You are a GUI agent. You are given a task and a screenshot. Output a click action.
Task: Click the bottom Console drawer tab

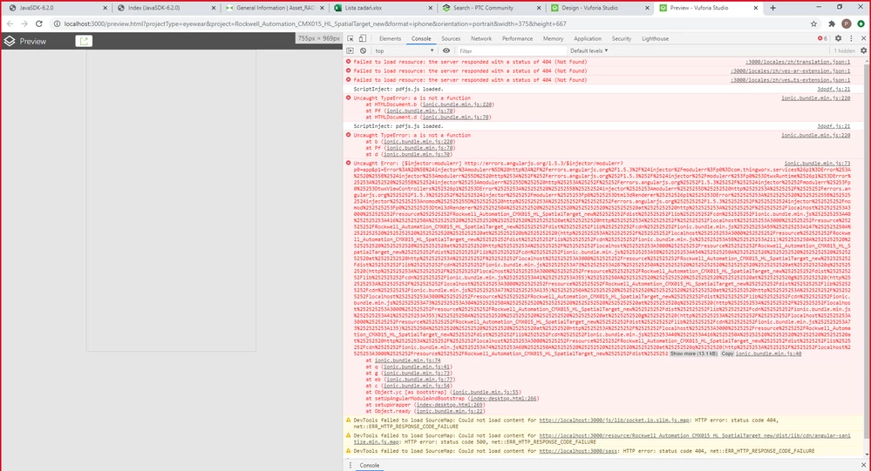pos(370,465)
